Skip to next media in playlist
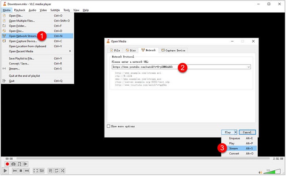This screenshot has height=176, width=286. point(27,171)
